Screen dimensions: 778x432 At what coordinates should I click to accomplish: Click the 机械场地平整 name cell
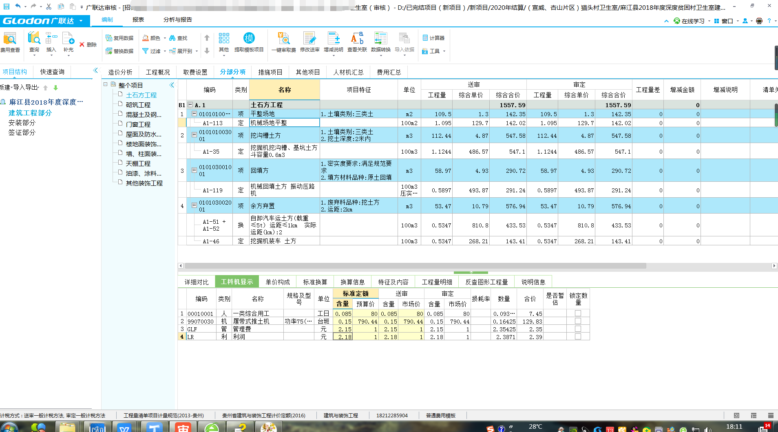coord(284,123)
